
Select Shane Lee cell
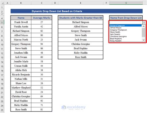(x=21, y=83)
